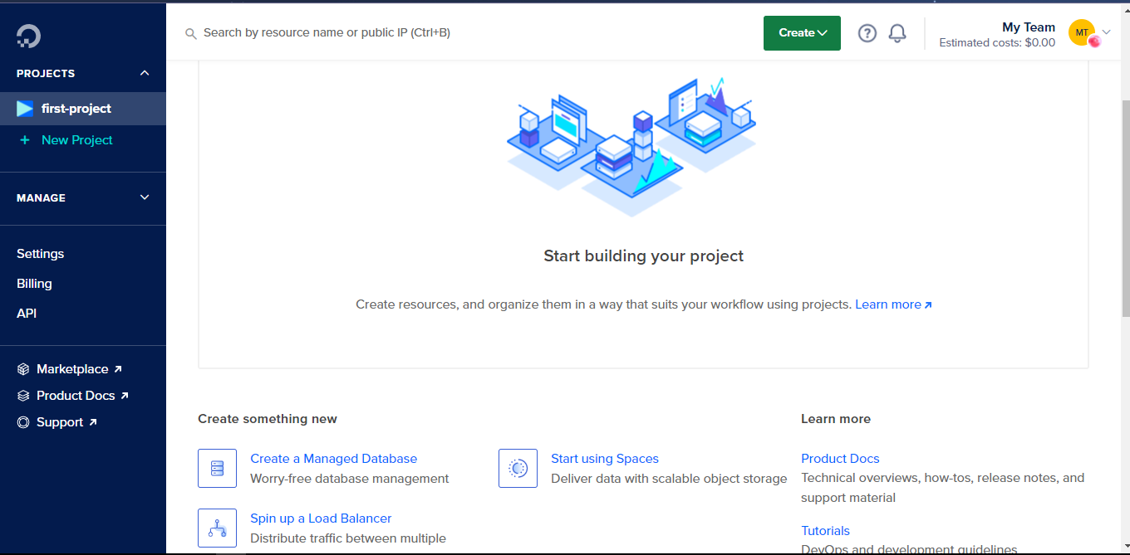Image resolution: width=1130 pixels, height=555 pixels.
Task: Click Create a Managed Database link
Action: (333, 459)
